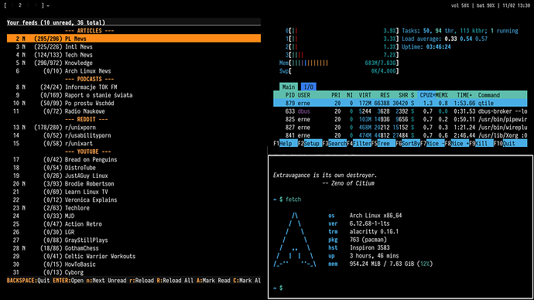Select the r/usabilityporn feed
534x300 pixels.
[x=134, y=135]
